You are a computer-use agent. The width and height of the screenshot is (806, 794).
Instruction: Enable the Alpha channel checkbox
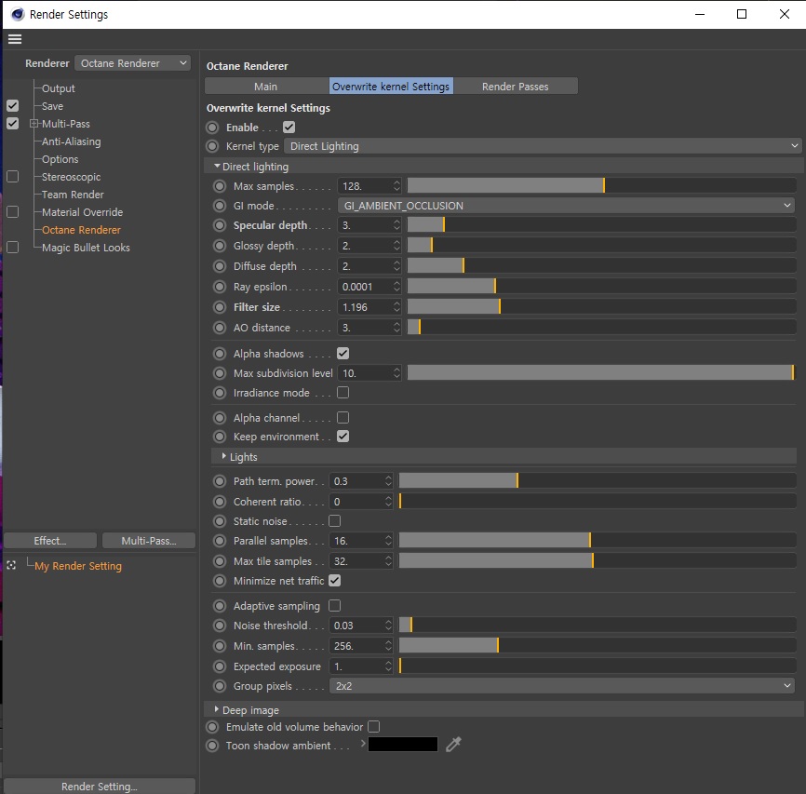pos(343,418)
